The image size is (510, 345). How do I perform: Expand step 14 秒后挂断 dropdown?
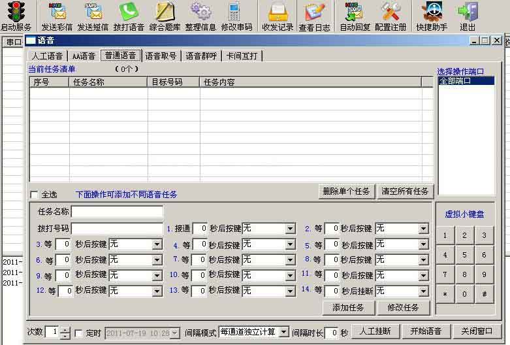point(423,291)
